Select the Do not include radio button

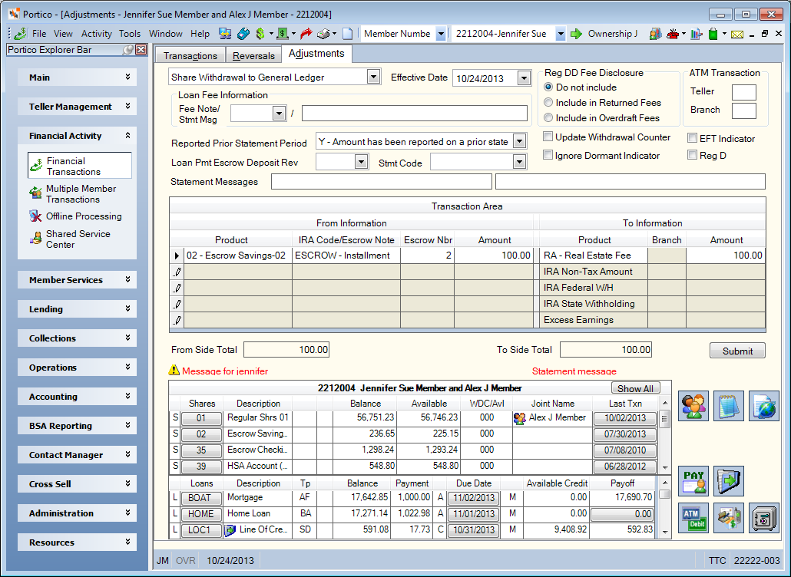548,87
